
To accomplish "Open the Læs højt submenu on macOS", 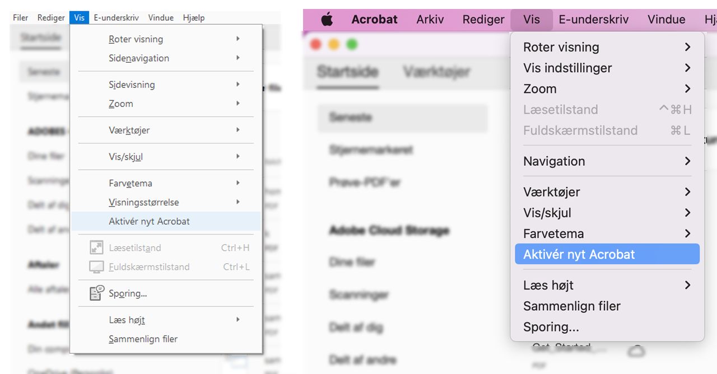I will (548, 285).
